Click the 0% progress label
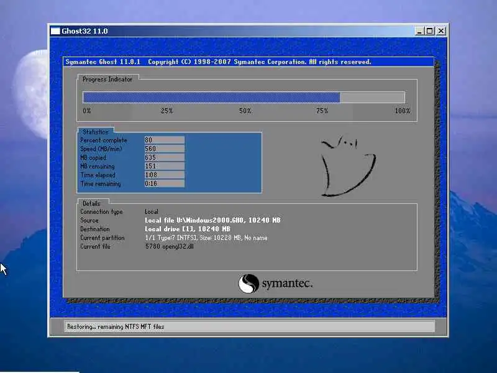 [86, 111]
